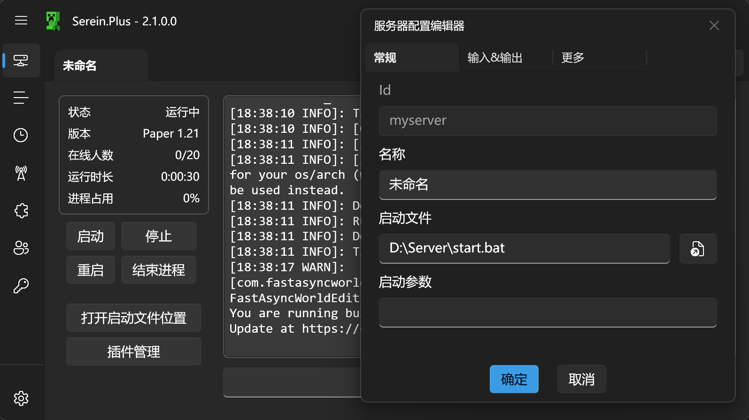Click the 'for your os/arch' log line
749x420 pixels.
pos(295,175)
